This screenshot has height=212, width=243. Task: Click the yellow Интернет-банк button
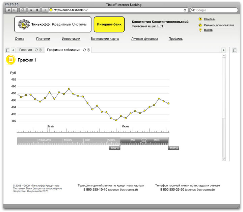pos(109,25)
